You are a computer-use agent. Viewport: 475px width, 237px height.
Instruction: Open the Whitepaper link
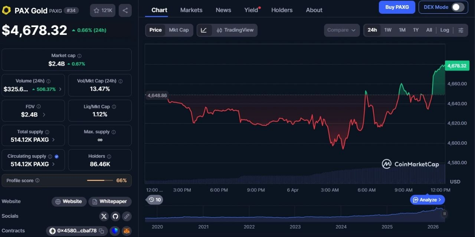pos(110,201)
